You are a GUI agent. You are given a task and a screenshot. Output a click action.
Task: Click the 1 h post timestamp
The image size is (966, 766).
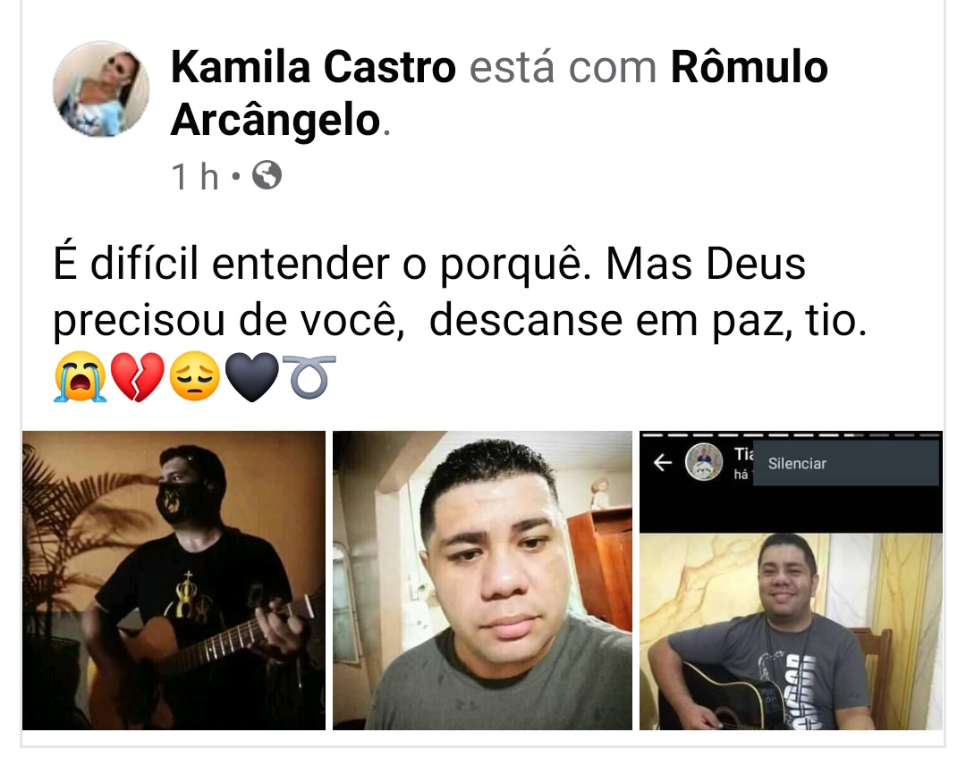click(x=195, y=177)
